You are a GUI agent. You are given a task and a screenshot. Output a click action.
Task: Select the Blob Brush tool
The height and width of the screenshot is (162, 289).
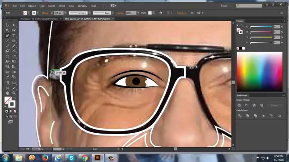[7, 51]
